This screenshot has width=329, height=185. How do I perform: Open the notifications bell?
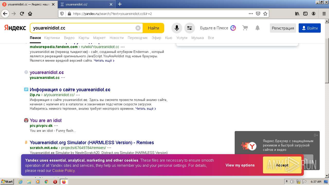click(258, 28)
